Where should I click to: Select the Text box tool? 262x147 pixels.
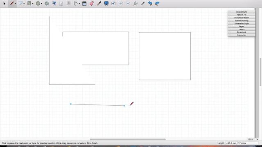pyautogui.click(x=61, y=4)
